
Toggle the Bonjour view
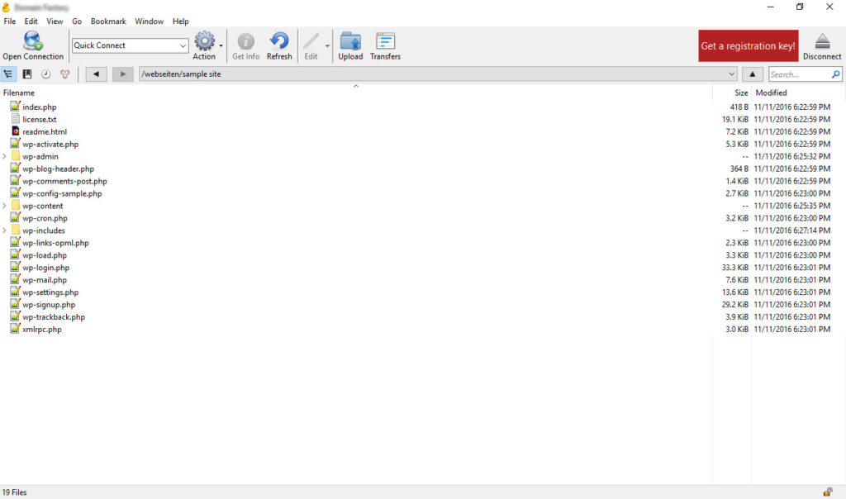coord(64,74)
